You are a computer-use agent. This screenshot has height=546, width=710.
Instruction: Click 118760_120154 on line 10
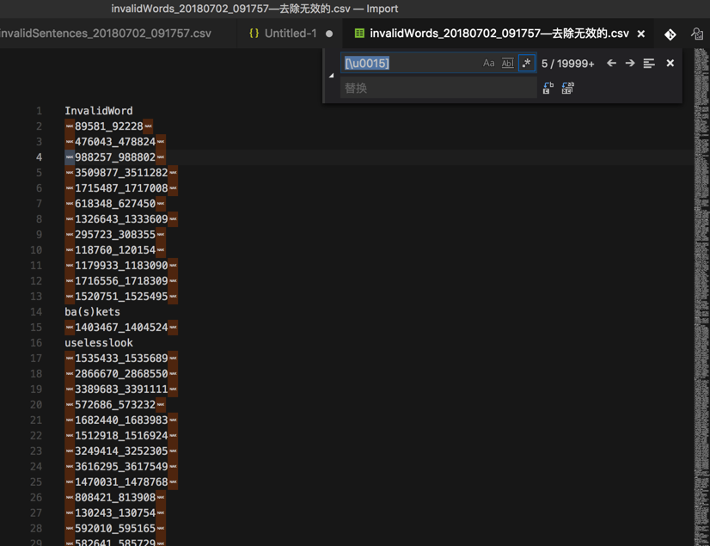(115, 249)
